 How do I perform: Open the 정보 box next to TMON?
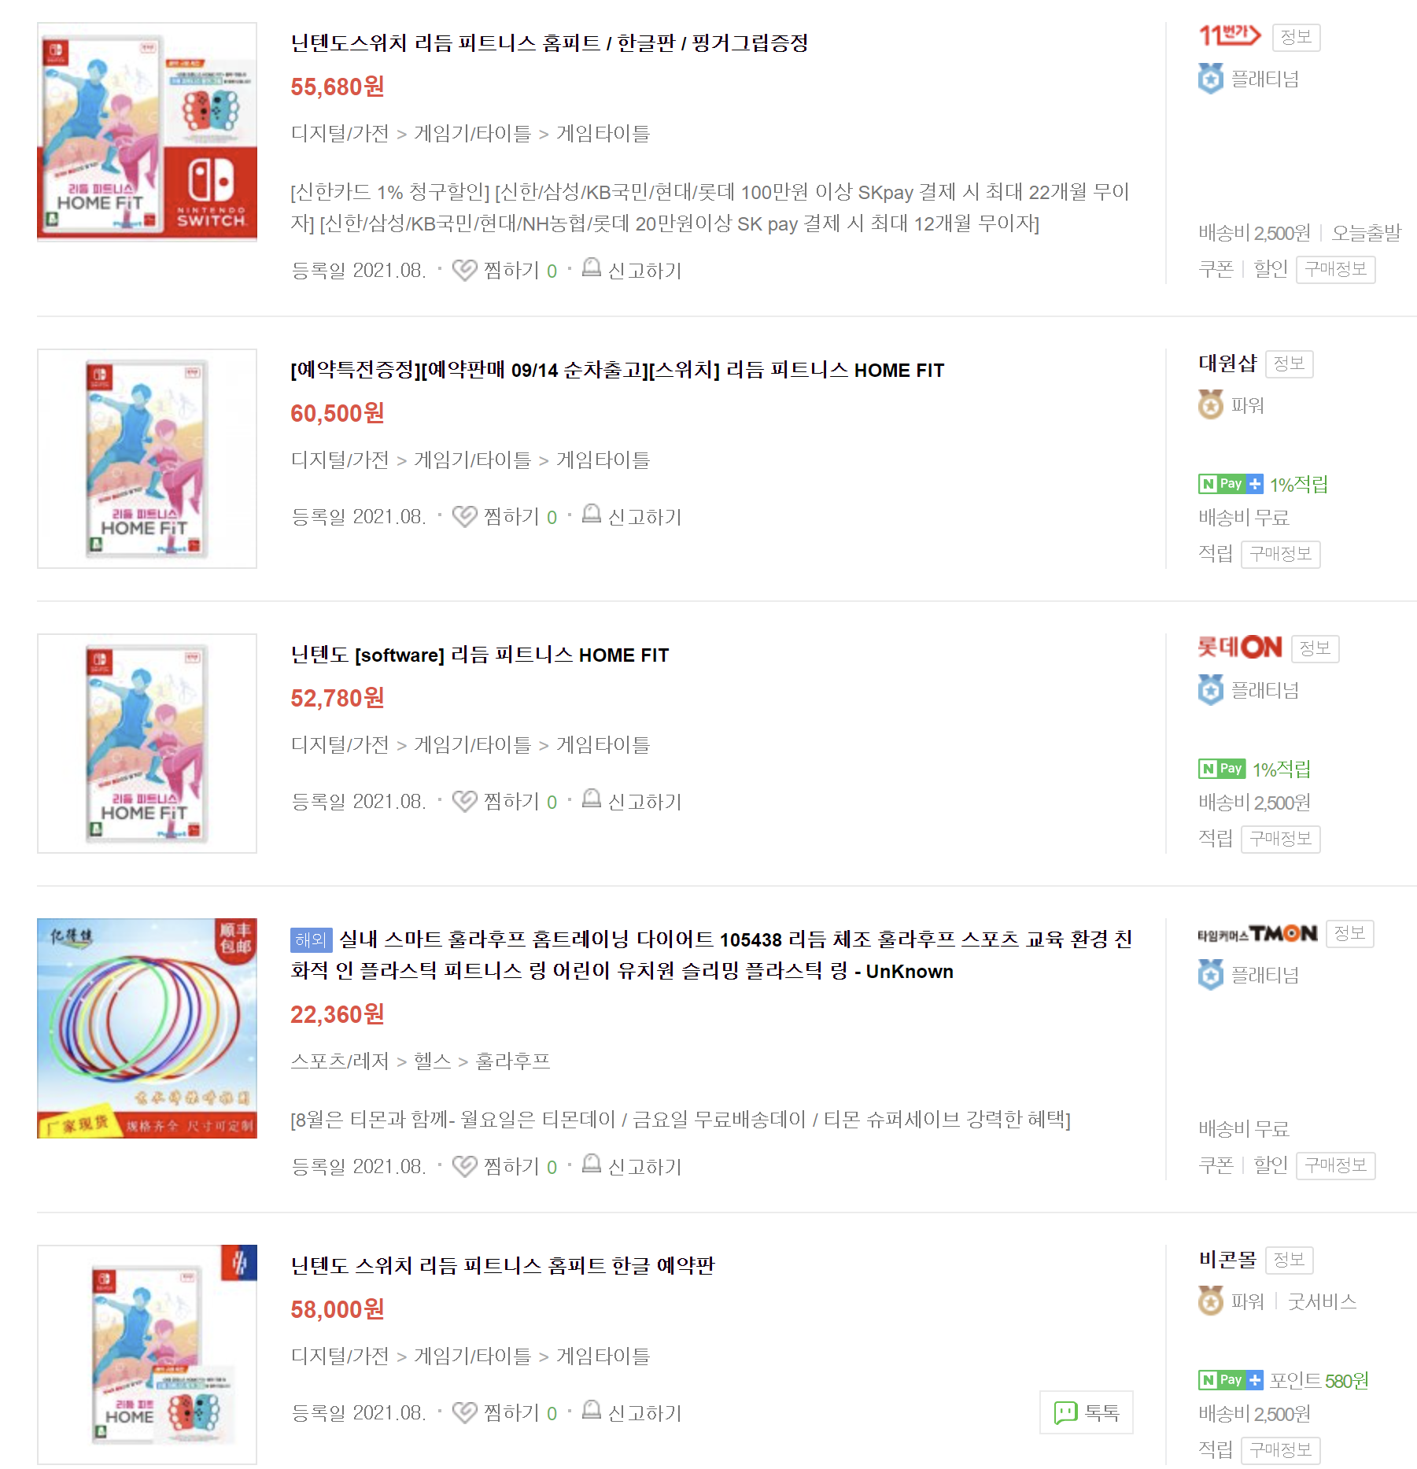(1349, 933)
